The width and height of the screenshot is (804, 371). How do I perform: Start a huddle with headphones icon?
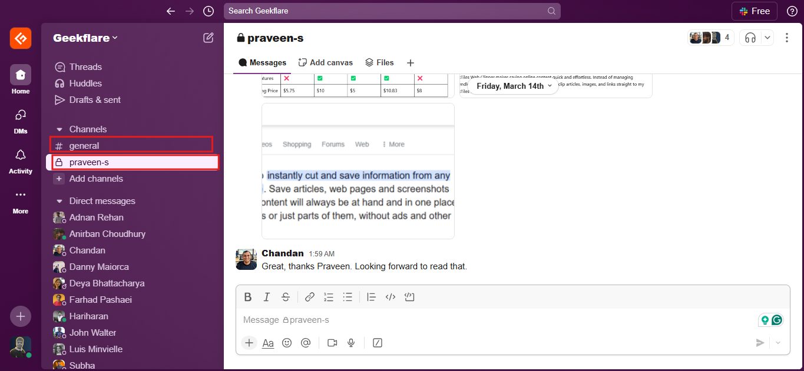pyautogui.click(x=750, y=38)
